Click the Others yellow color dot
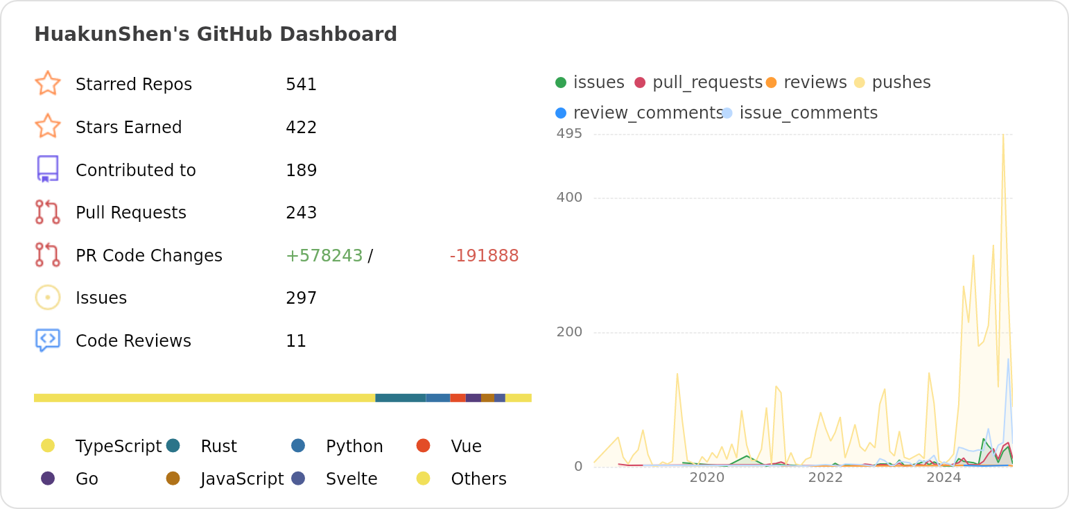Screen dimensions: 1069x509 coord(424,478)
